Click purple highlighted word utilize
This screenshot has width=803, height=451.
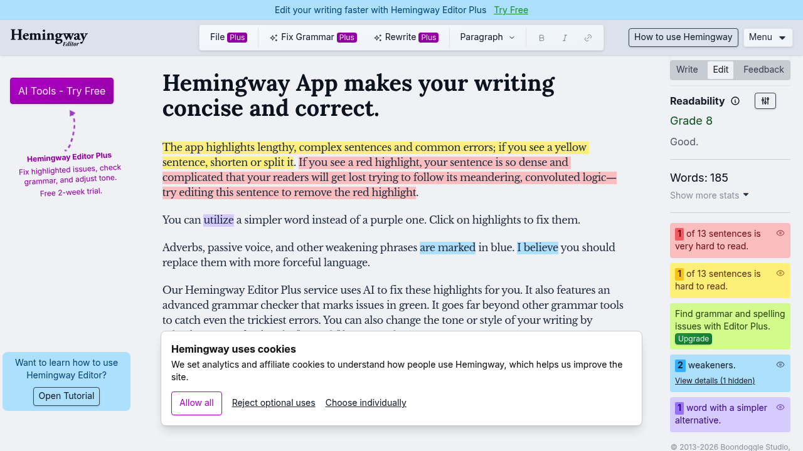tap(218, 220)
